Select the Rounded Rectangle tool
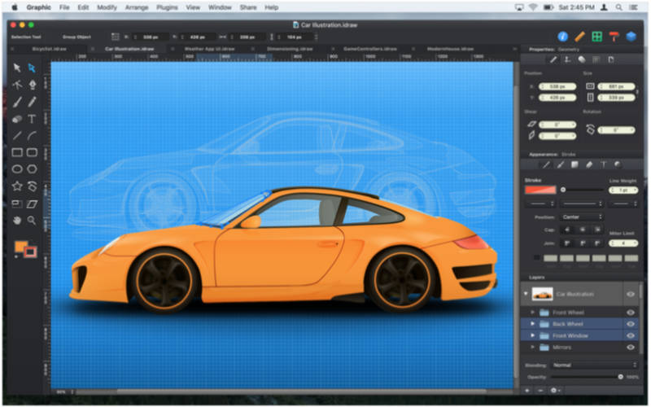Image resolution: width=651 pixels, height=407 pixels. (x=32, y=152)
